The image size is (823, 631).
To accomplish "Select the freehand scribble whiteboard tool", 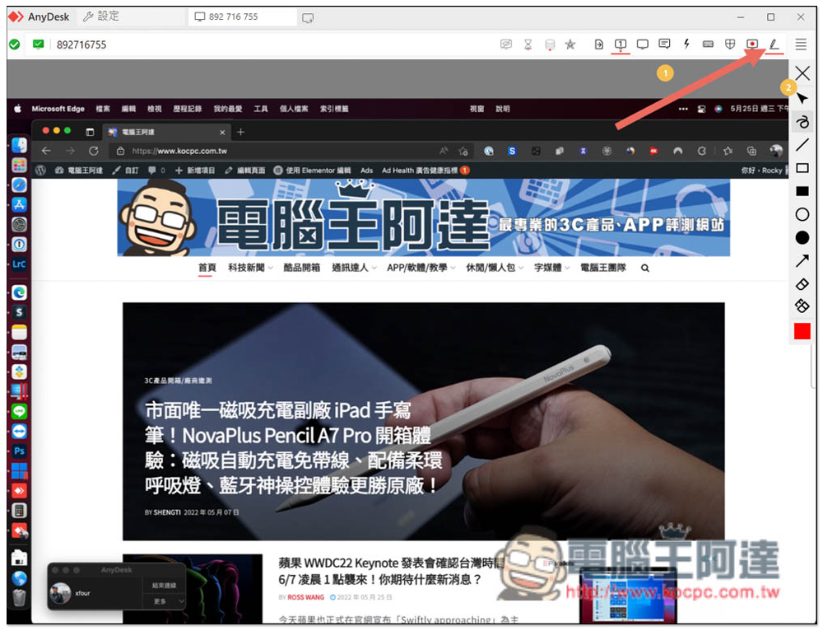I will point(802,122).
